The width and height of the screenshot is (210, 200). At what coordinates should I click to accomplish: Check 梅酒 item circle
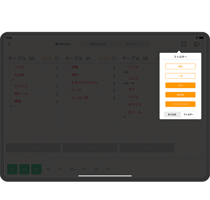(10, 102)
